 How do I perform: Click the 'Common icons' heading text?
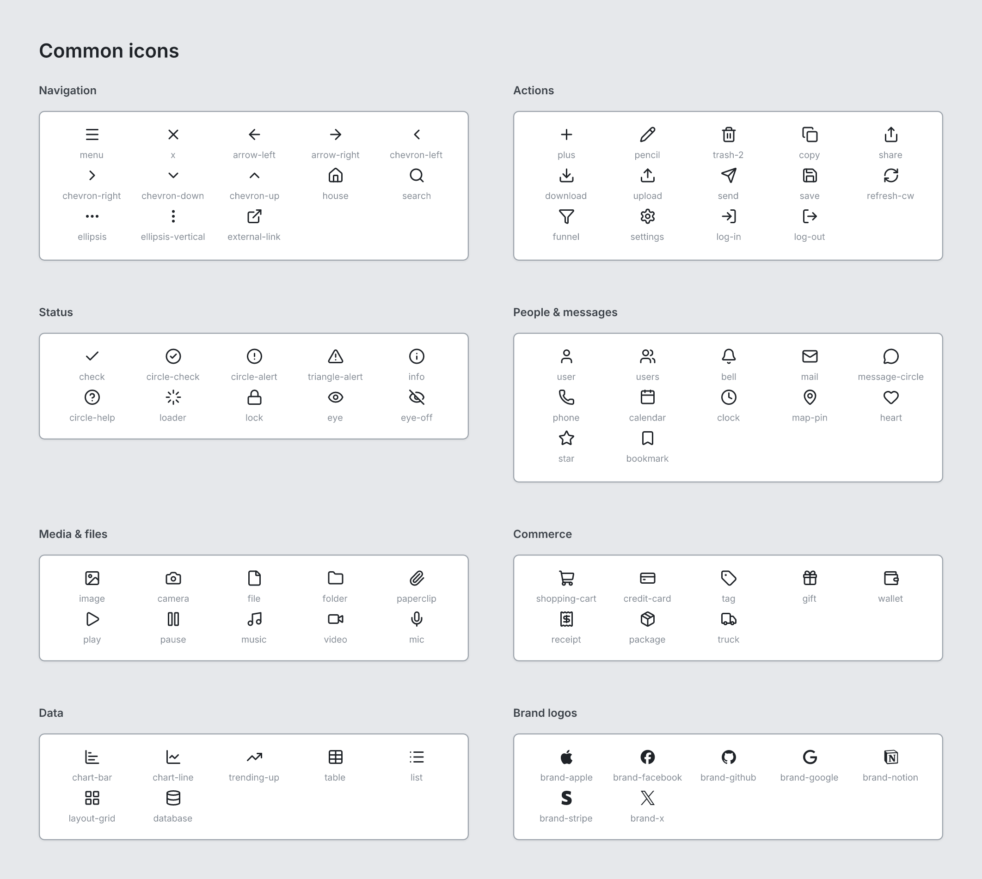click(x=109, y=51)
